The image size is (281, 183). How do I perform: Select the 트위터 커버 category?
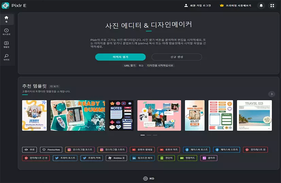(x=92, y=158)
